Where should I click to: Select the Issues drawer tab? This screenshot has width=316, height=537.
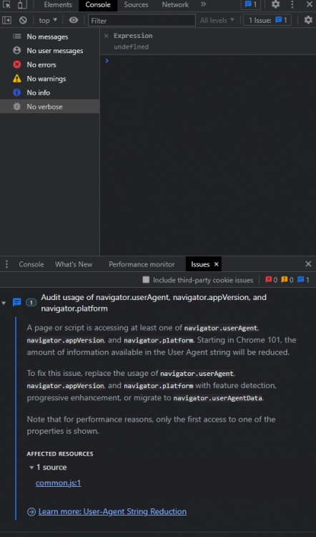pos(200,264)
